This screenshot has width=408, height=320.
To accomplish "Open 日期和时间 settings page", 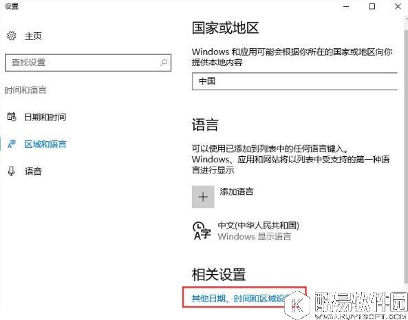I will pos(45,117).
